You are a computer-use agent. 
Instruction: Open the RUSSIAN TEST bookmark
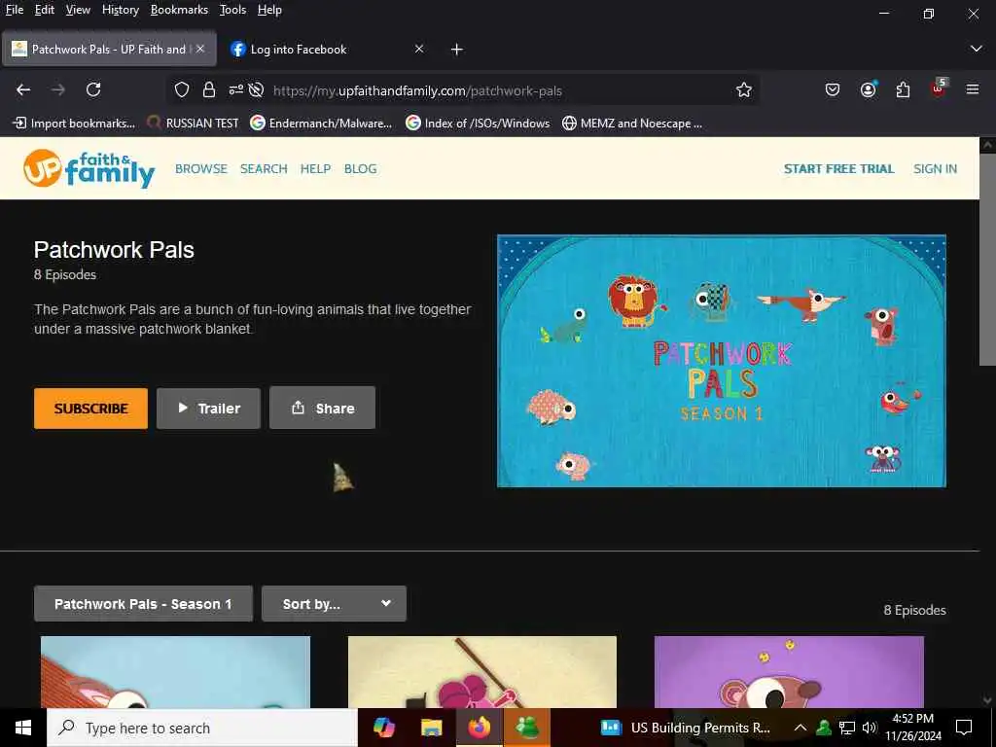(x=193, y=124)
